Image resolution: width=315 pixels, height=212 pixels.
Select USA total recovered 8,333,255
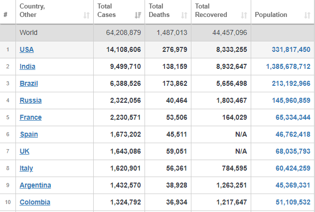[232, 49]
